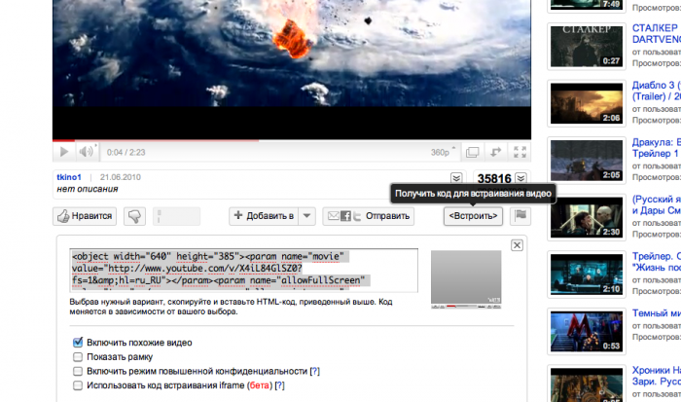This screenshot has width=681, height=402.
Task: Click the <Встроить> embed button
Action: (473, 216)
